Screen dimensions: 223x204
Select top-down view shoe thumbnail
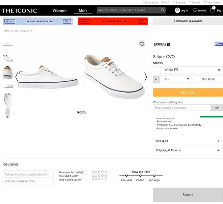coord(8,100)
